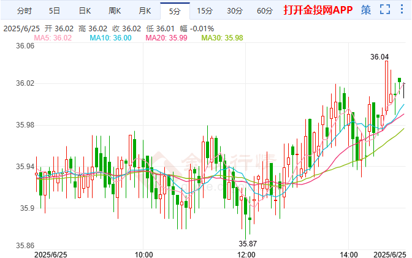Click the active 5分 tab

click(x=175, y=11)
